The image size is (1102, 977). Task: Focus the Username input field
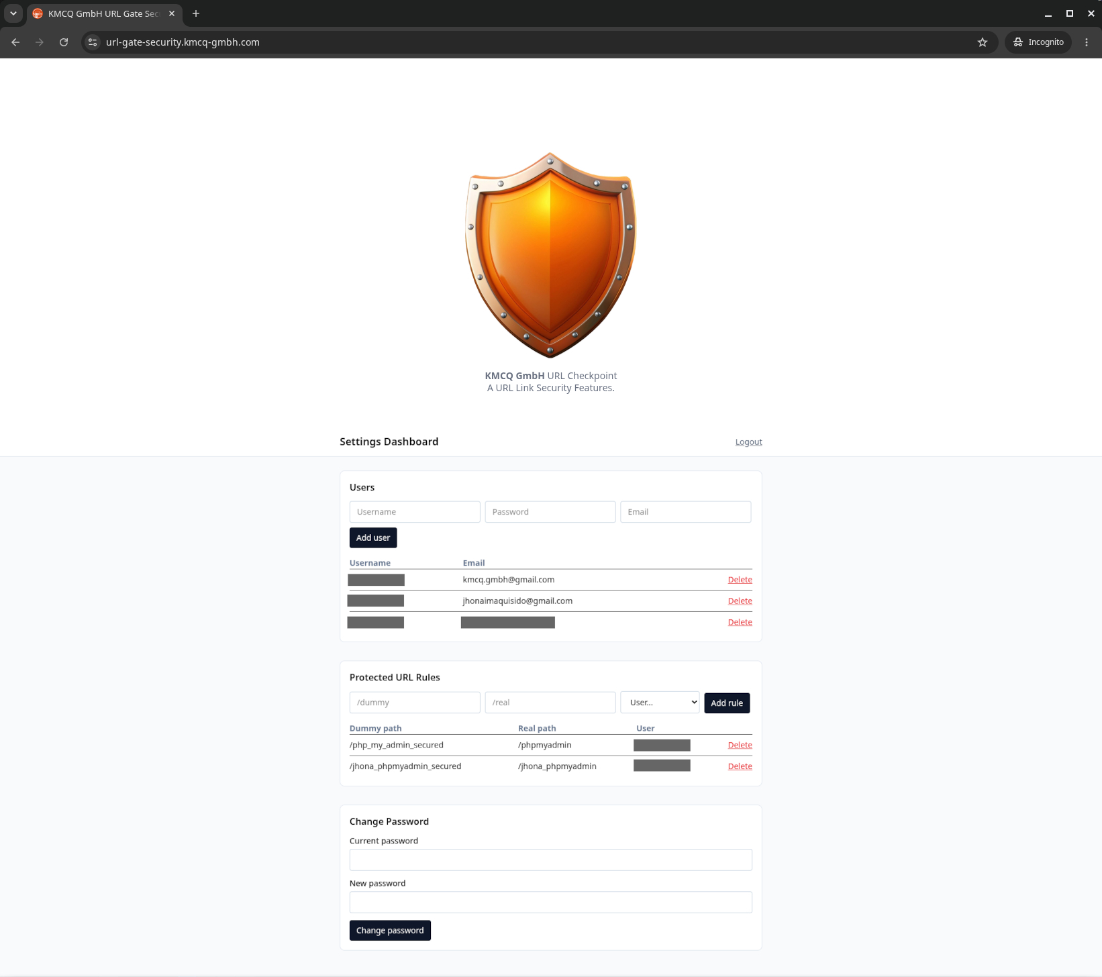(415, 512)
